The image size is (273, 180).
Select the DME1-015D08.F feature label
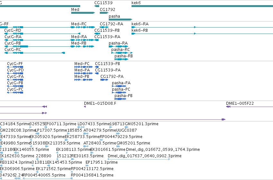[x=100, y=103]
